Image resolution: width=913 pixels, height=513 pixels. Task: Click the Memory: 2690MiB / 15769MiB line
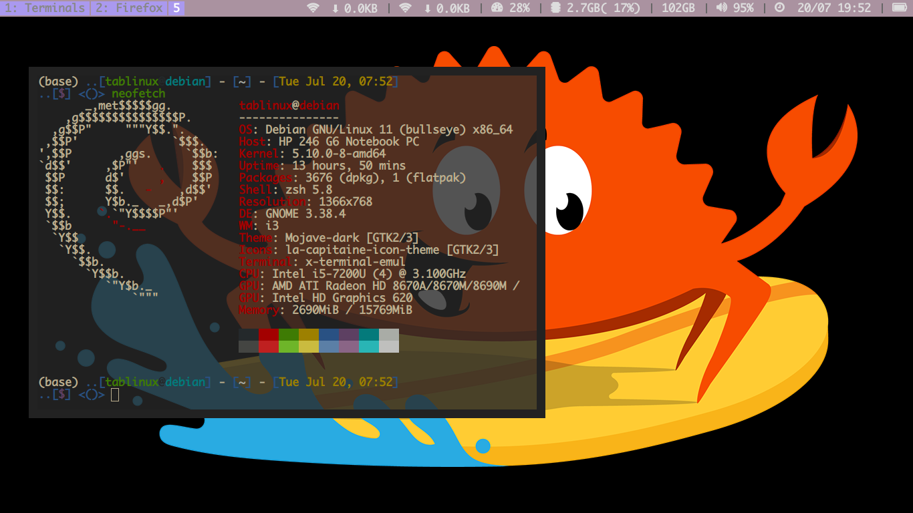(325, 310)
